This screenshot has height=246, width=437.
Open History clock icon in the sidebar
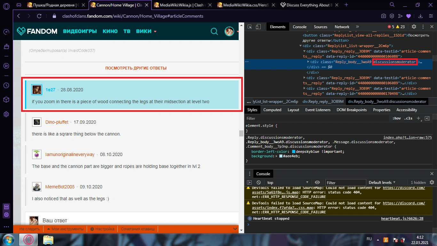click(x=6, y=85)
